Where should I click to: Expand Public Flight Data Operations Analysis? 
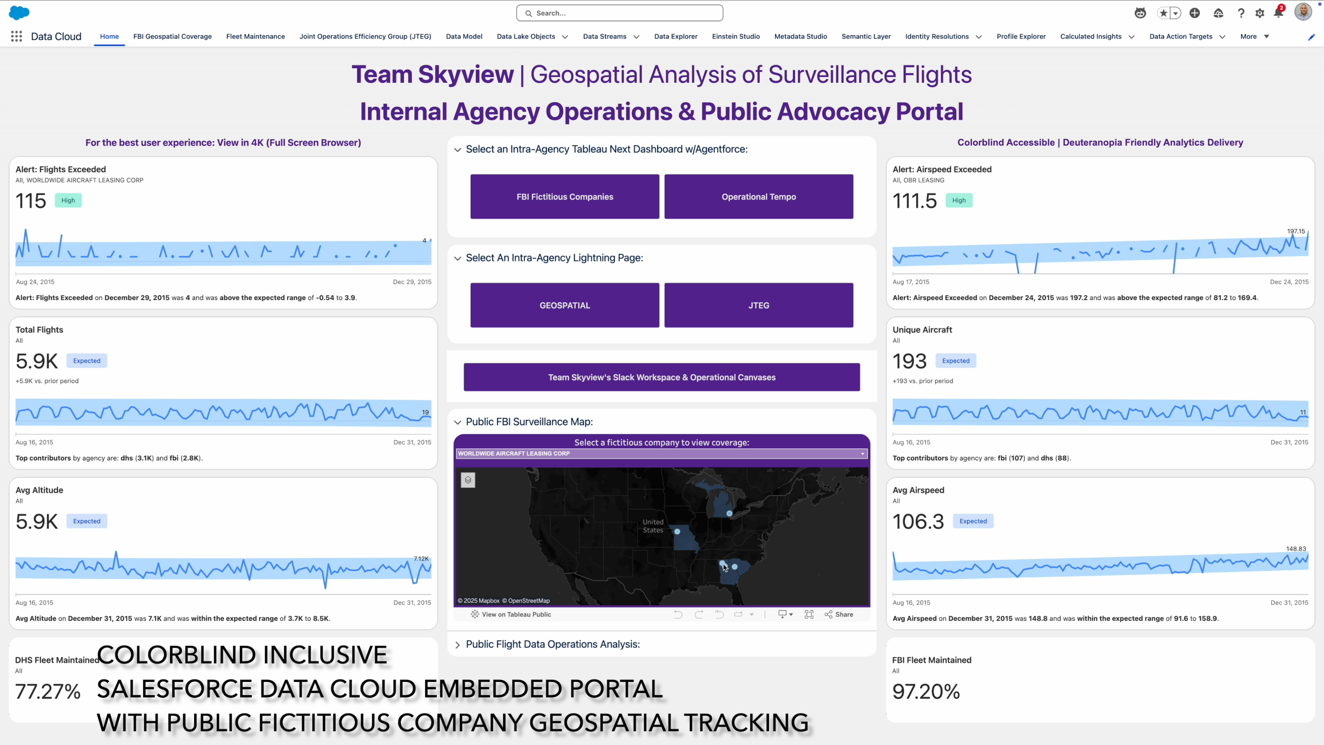(457, 645)
